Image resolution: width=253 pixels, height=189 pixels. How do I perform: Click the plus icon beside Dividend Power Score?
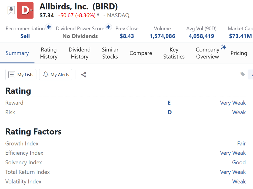pos(108,27)
